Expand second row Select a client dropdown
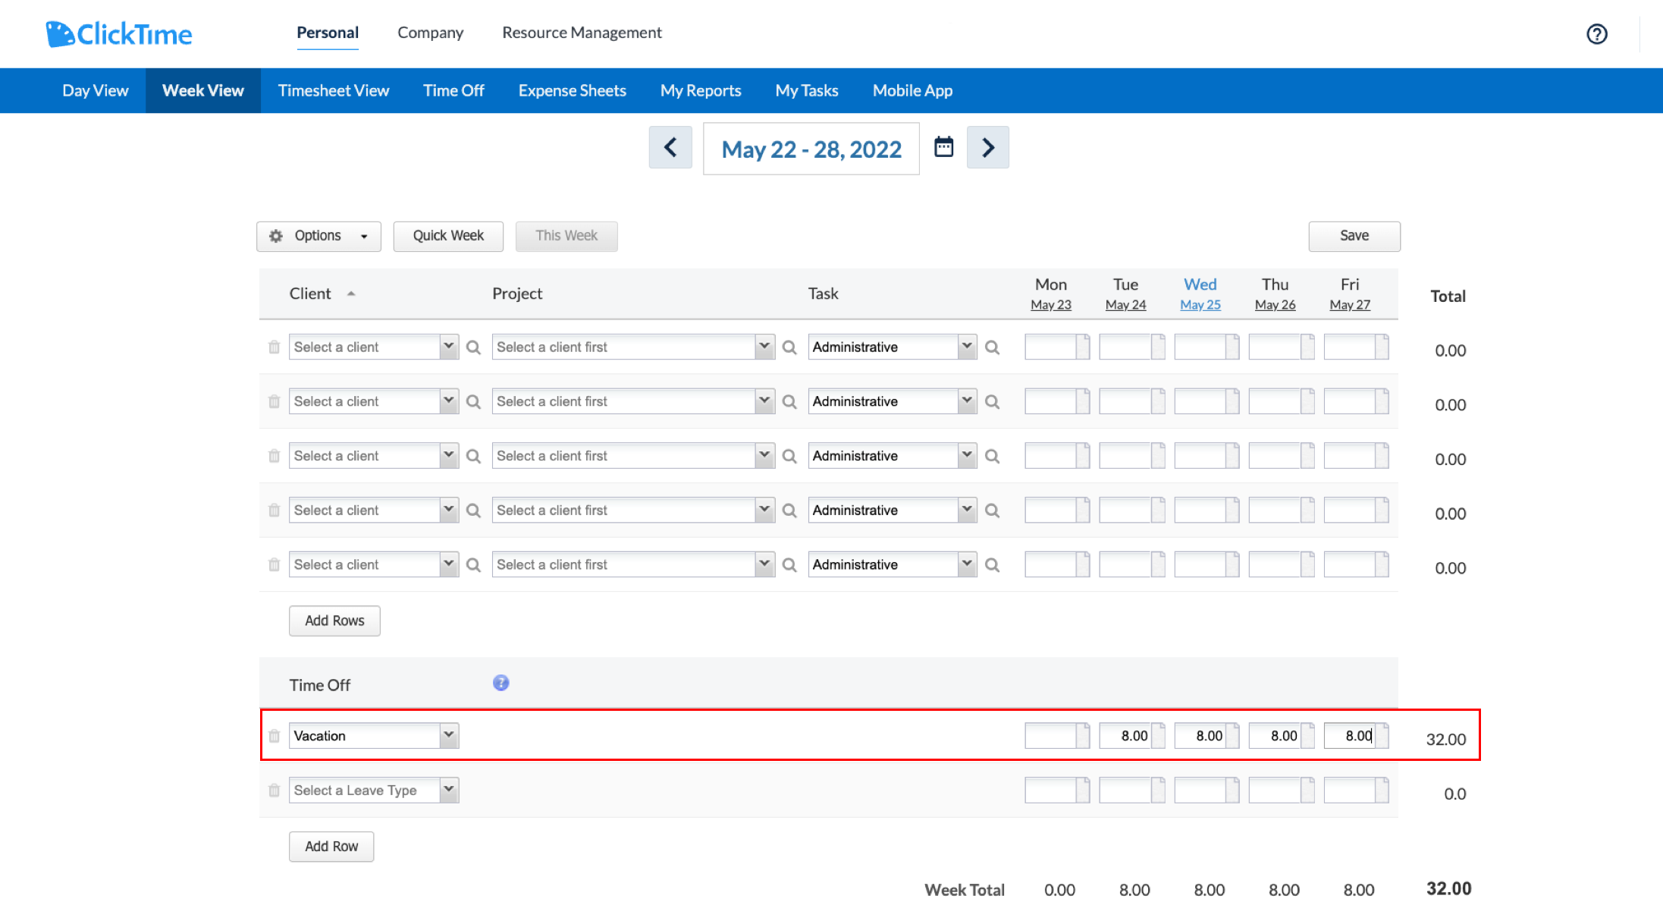Image resolution: width=1663 pixels, height=924 pixels. click(449, 401)
